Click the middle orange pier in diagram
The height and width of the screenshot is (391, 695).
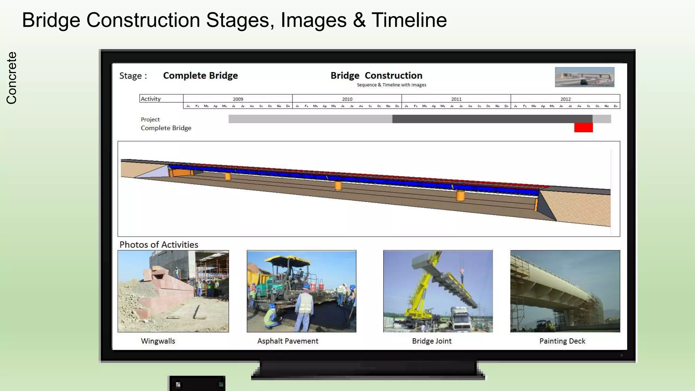(x=338, y=186)
